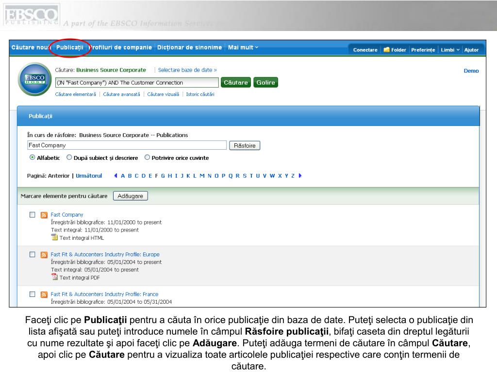
Task: Jump to letter Z in alphabet
Action: 293,175
